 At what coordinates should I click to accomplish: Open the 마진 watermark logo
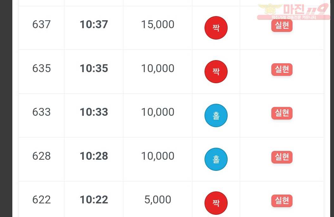(x=294, y=11)
